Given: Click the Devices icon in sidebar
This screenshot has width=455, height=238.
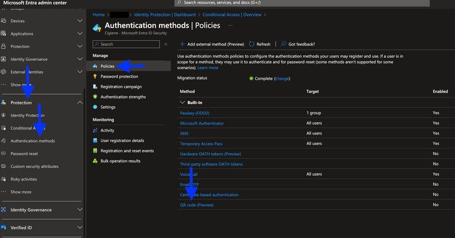Looking at the screenshot, I should pyautogui.click(x=4, y=21).
